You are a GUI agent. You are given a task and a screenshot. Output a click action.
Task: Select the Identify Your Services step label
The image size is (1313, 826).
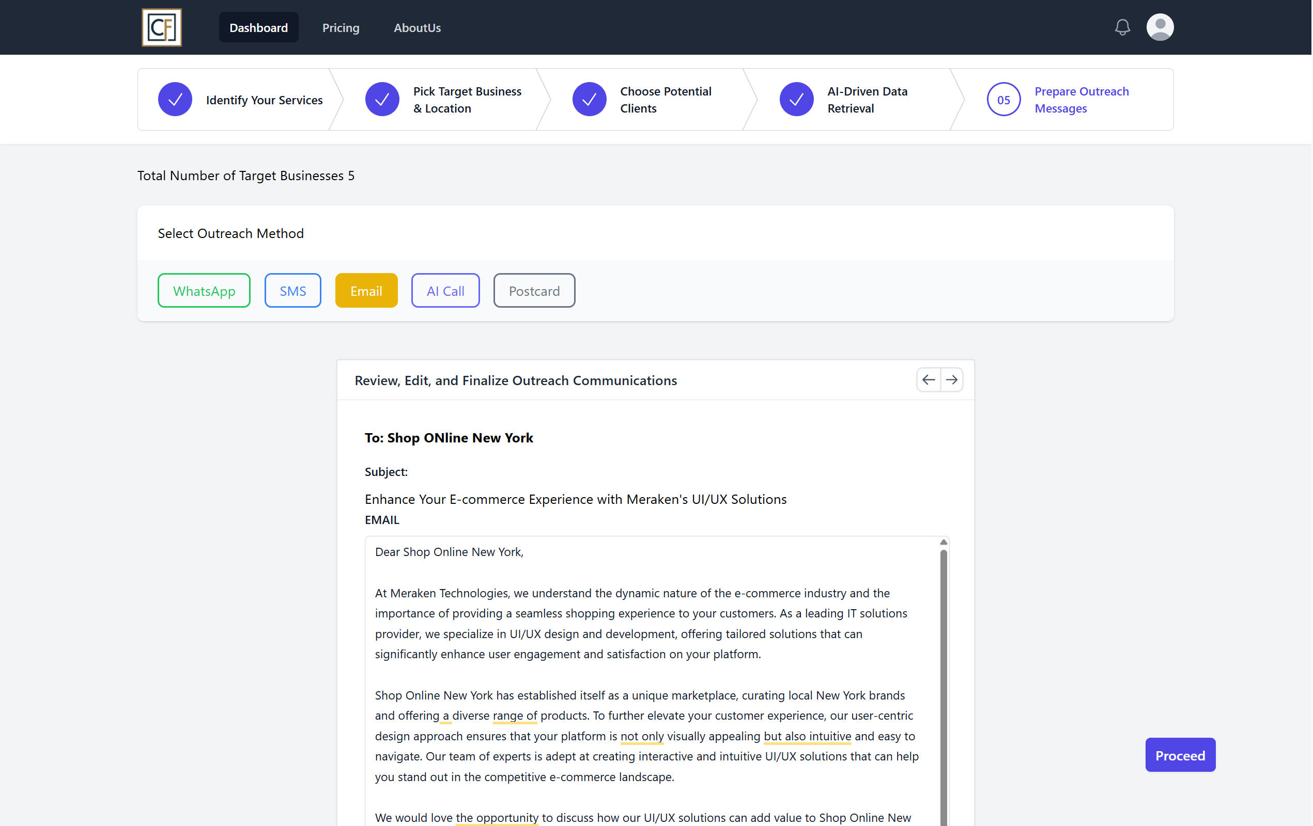[265, 100]
